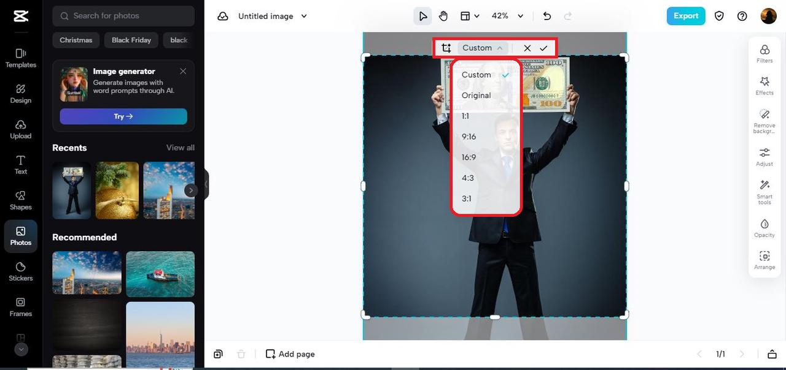Viewport: 786px width, 370px height.
Task: Click Try on Image generator card
Action: (x=123, y=116)
